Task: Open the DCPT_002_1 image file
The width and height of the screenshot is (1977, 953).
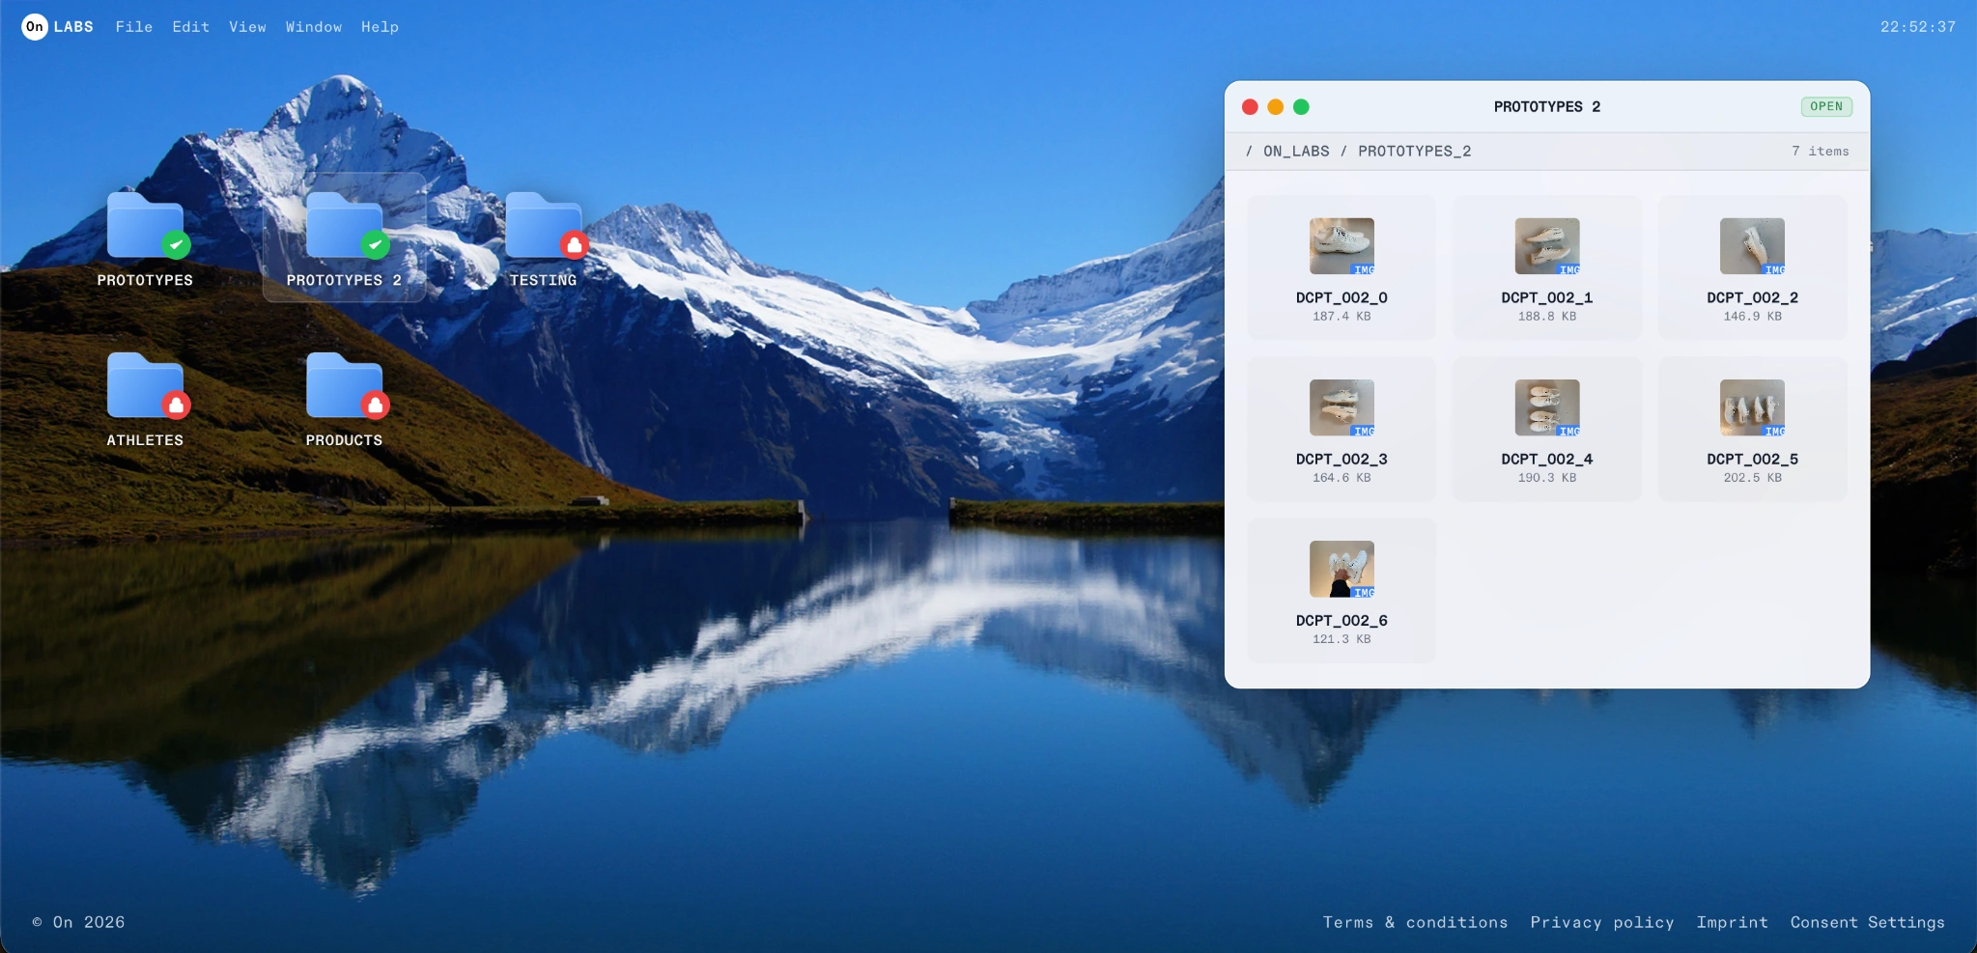Action: (1547, 267)
